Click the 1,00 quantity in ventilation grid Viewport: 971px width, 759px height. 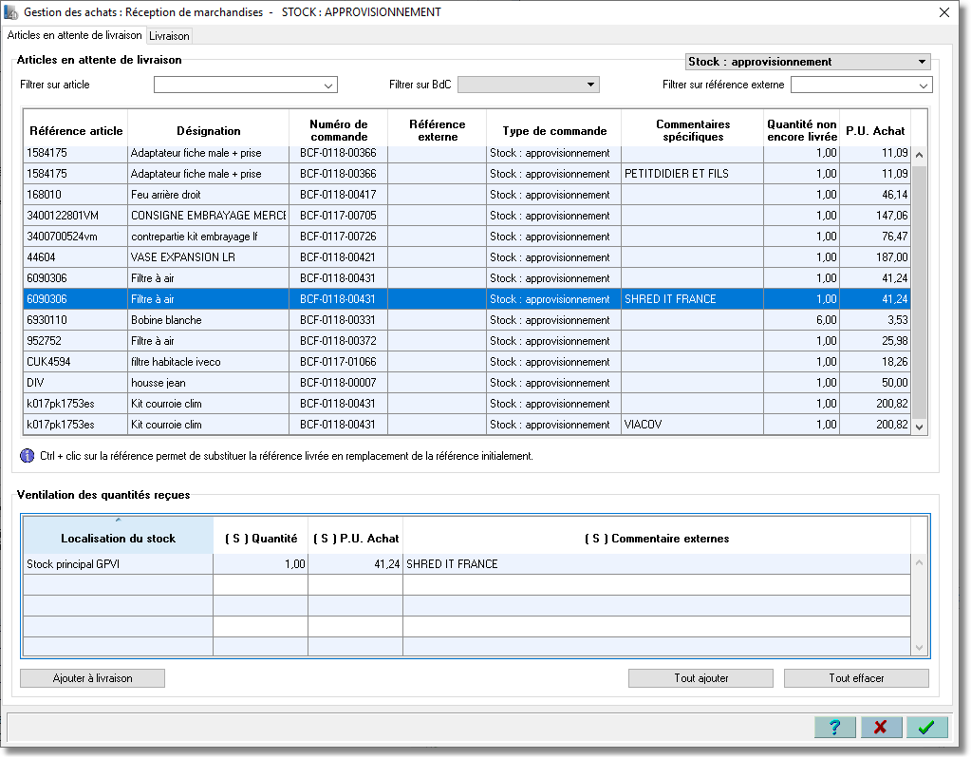261,564
